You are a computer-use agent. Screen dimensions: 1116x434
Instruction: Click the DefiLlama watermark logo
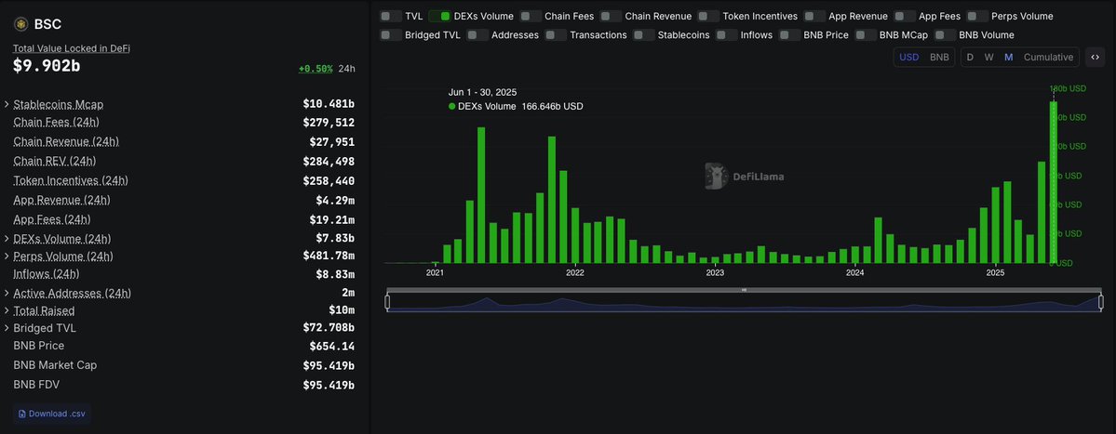point(715,176)
